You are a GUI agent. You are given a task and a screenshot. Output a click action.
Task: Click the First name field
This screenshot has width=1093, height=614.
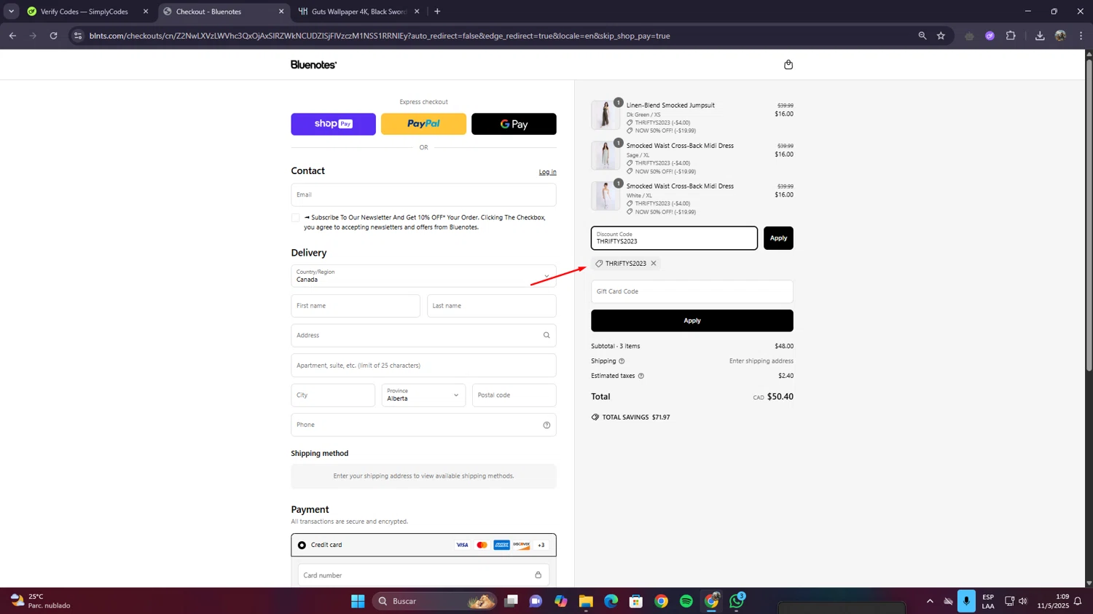click(356, 306)
